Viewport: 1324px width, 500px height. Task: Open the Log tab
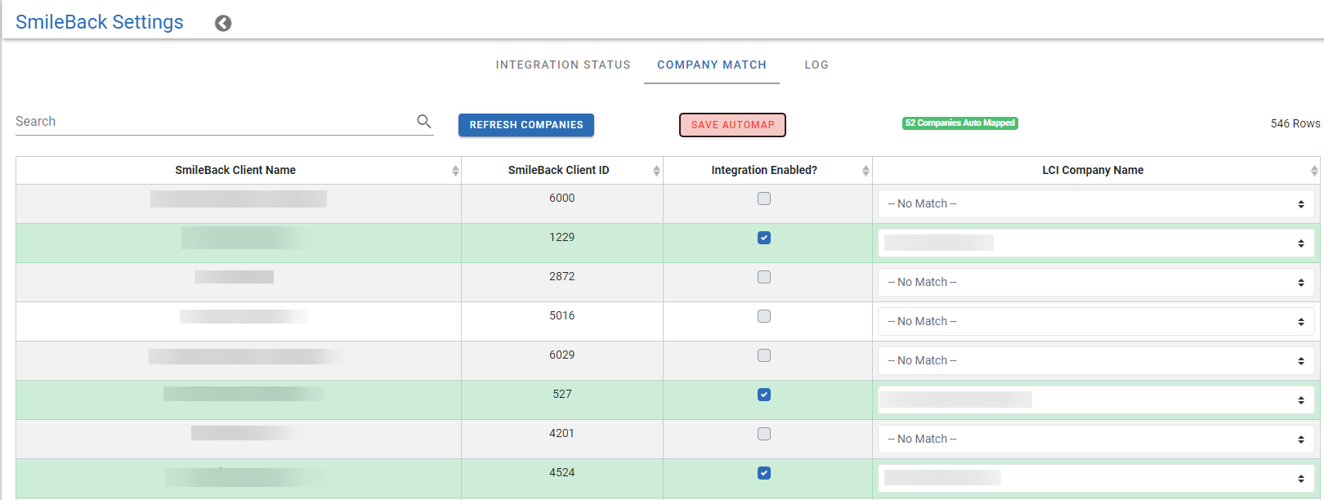pyautogui.click(x=816, y=65)
